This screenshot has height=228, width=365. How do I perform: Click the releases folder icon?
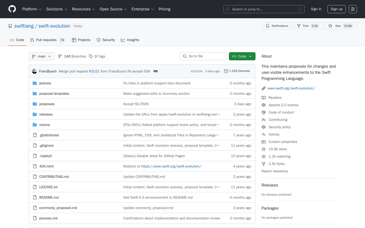pos(35,114)
